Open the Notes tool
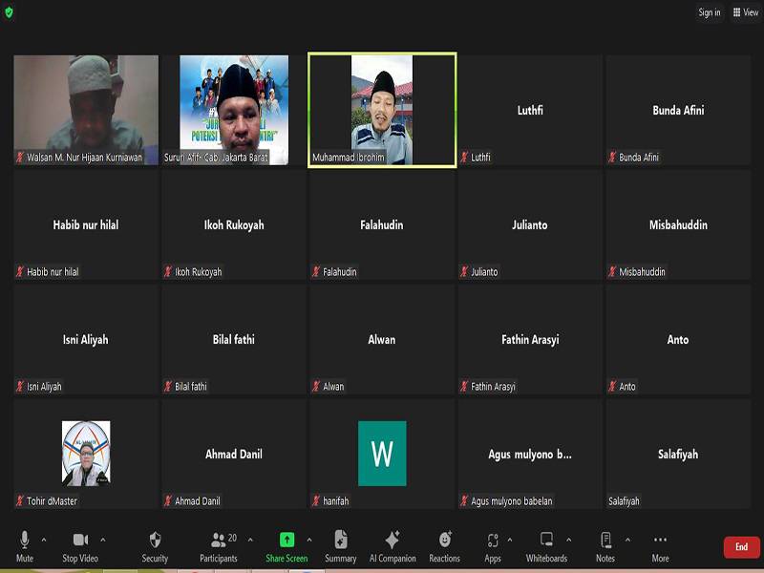 pyautogui.click(x=605, y=541)
